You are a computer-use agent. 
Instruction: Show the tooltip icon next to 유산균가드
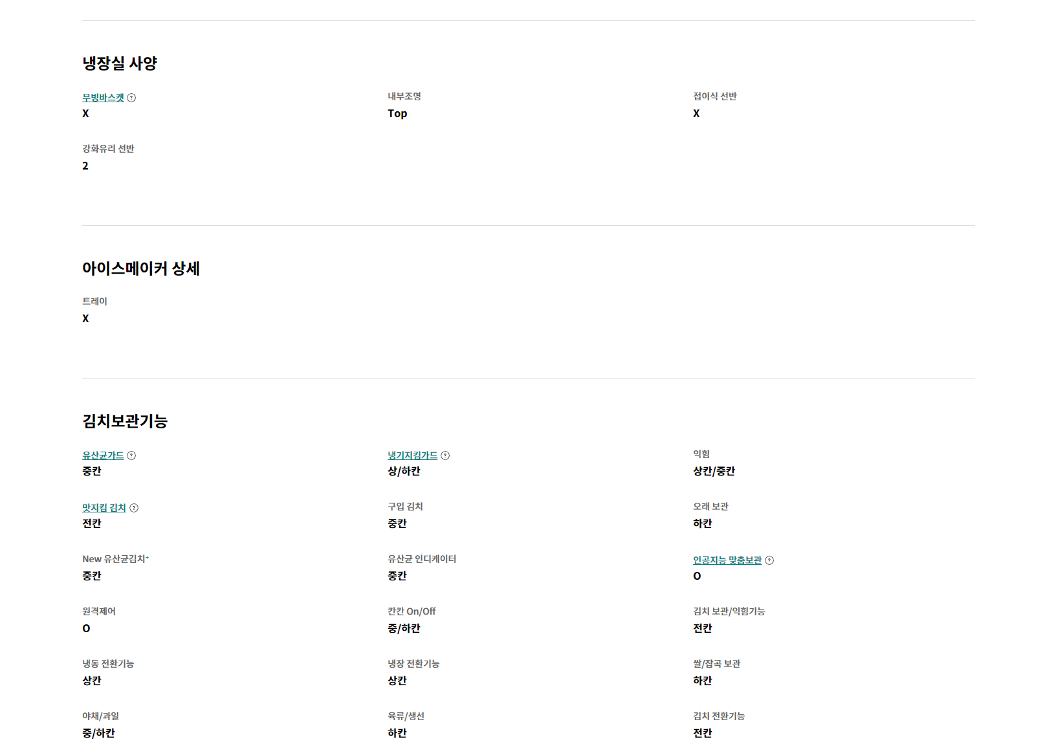[131, 455]
